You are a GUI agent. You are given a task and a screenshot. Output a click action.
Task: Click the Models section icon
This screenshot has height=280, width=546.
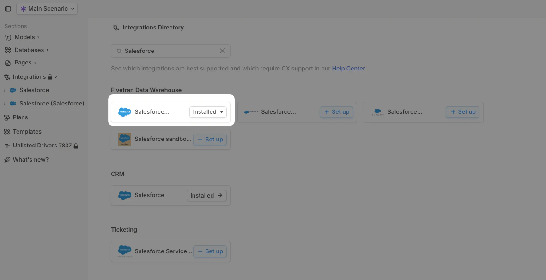pos(8,37)
